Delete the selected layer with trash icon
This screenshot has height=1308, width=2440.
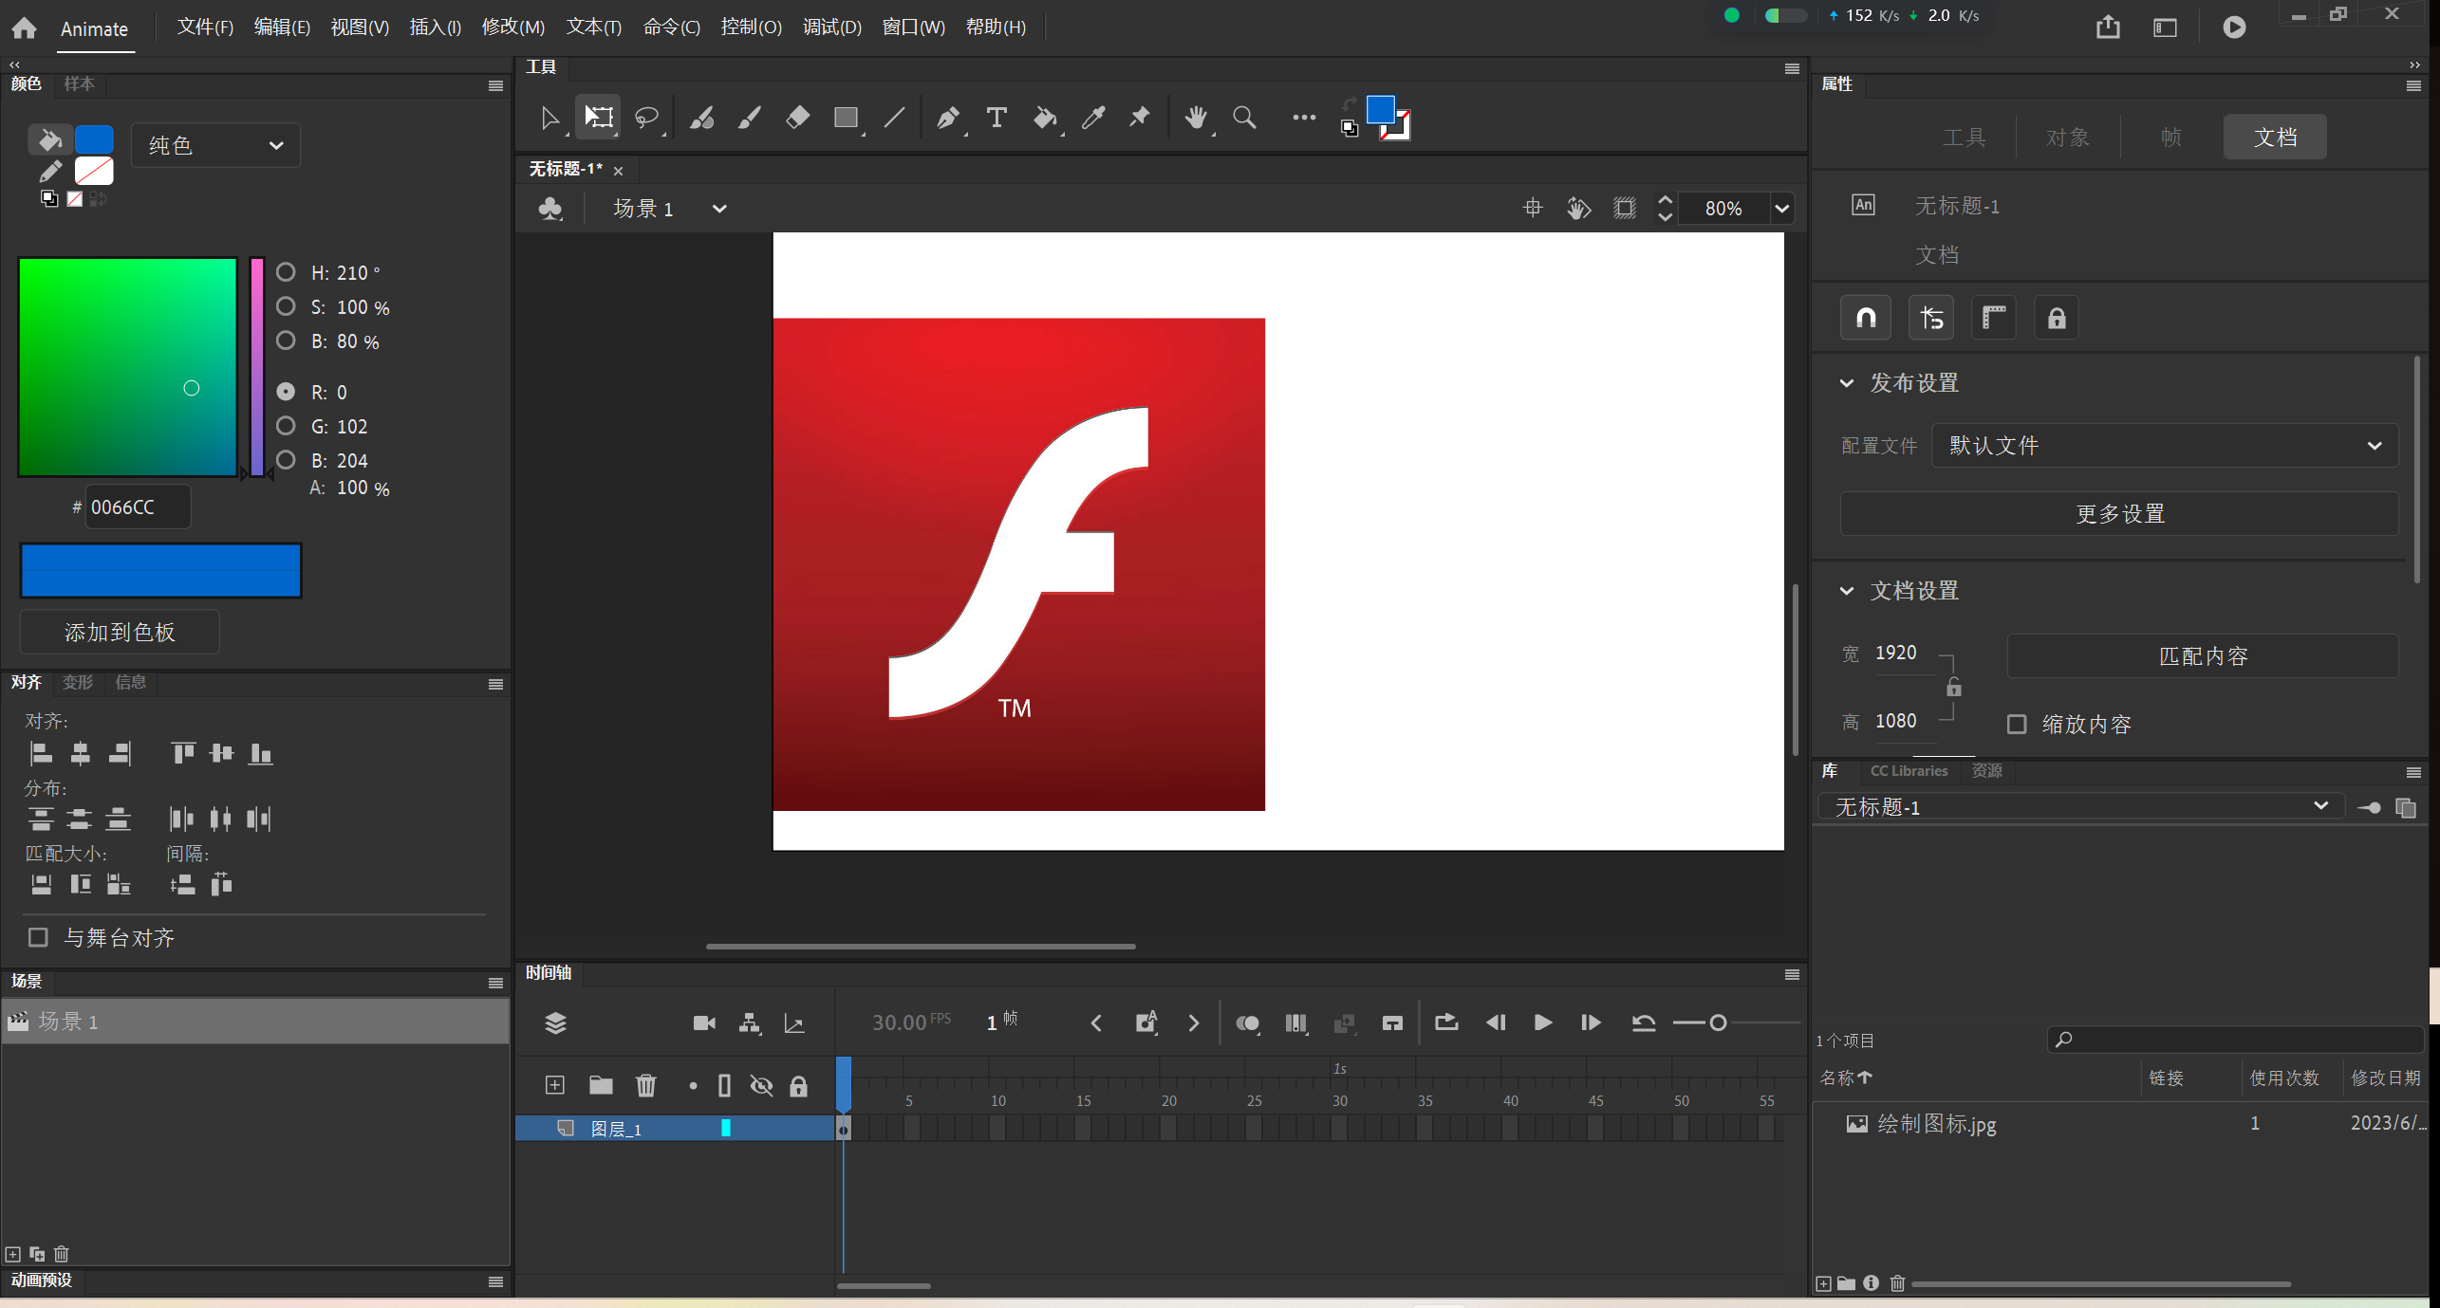pos(646,1085)
